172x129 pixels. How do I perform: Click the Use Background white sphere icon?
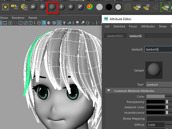tap(118, 7)
